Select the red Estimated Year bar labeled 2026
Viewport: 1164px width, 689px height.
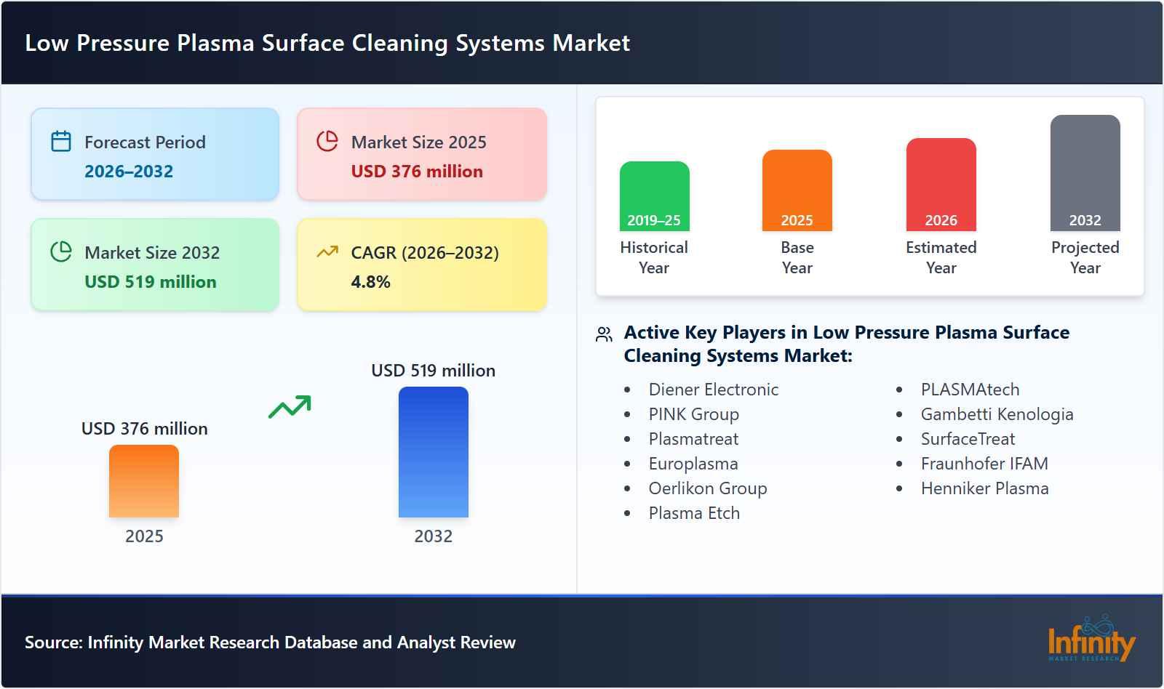tap(940, 185)
